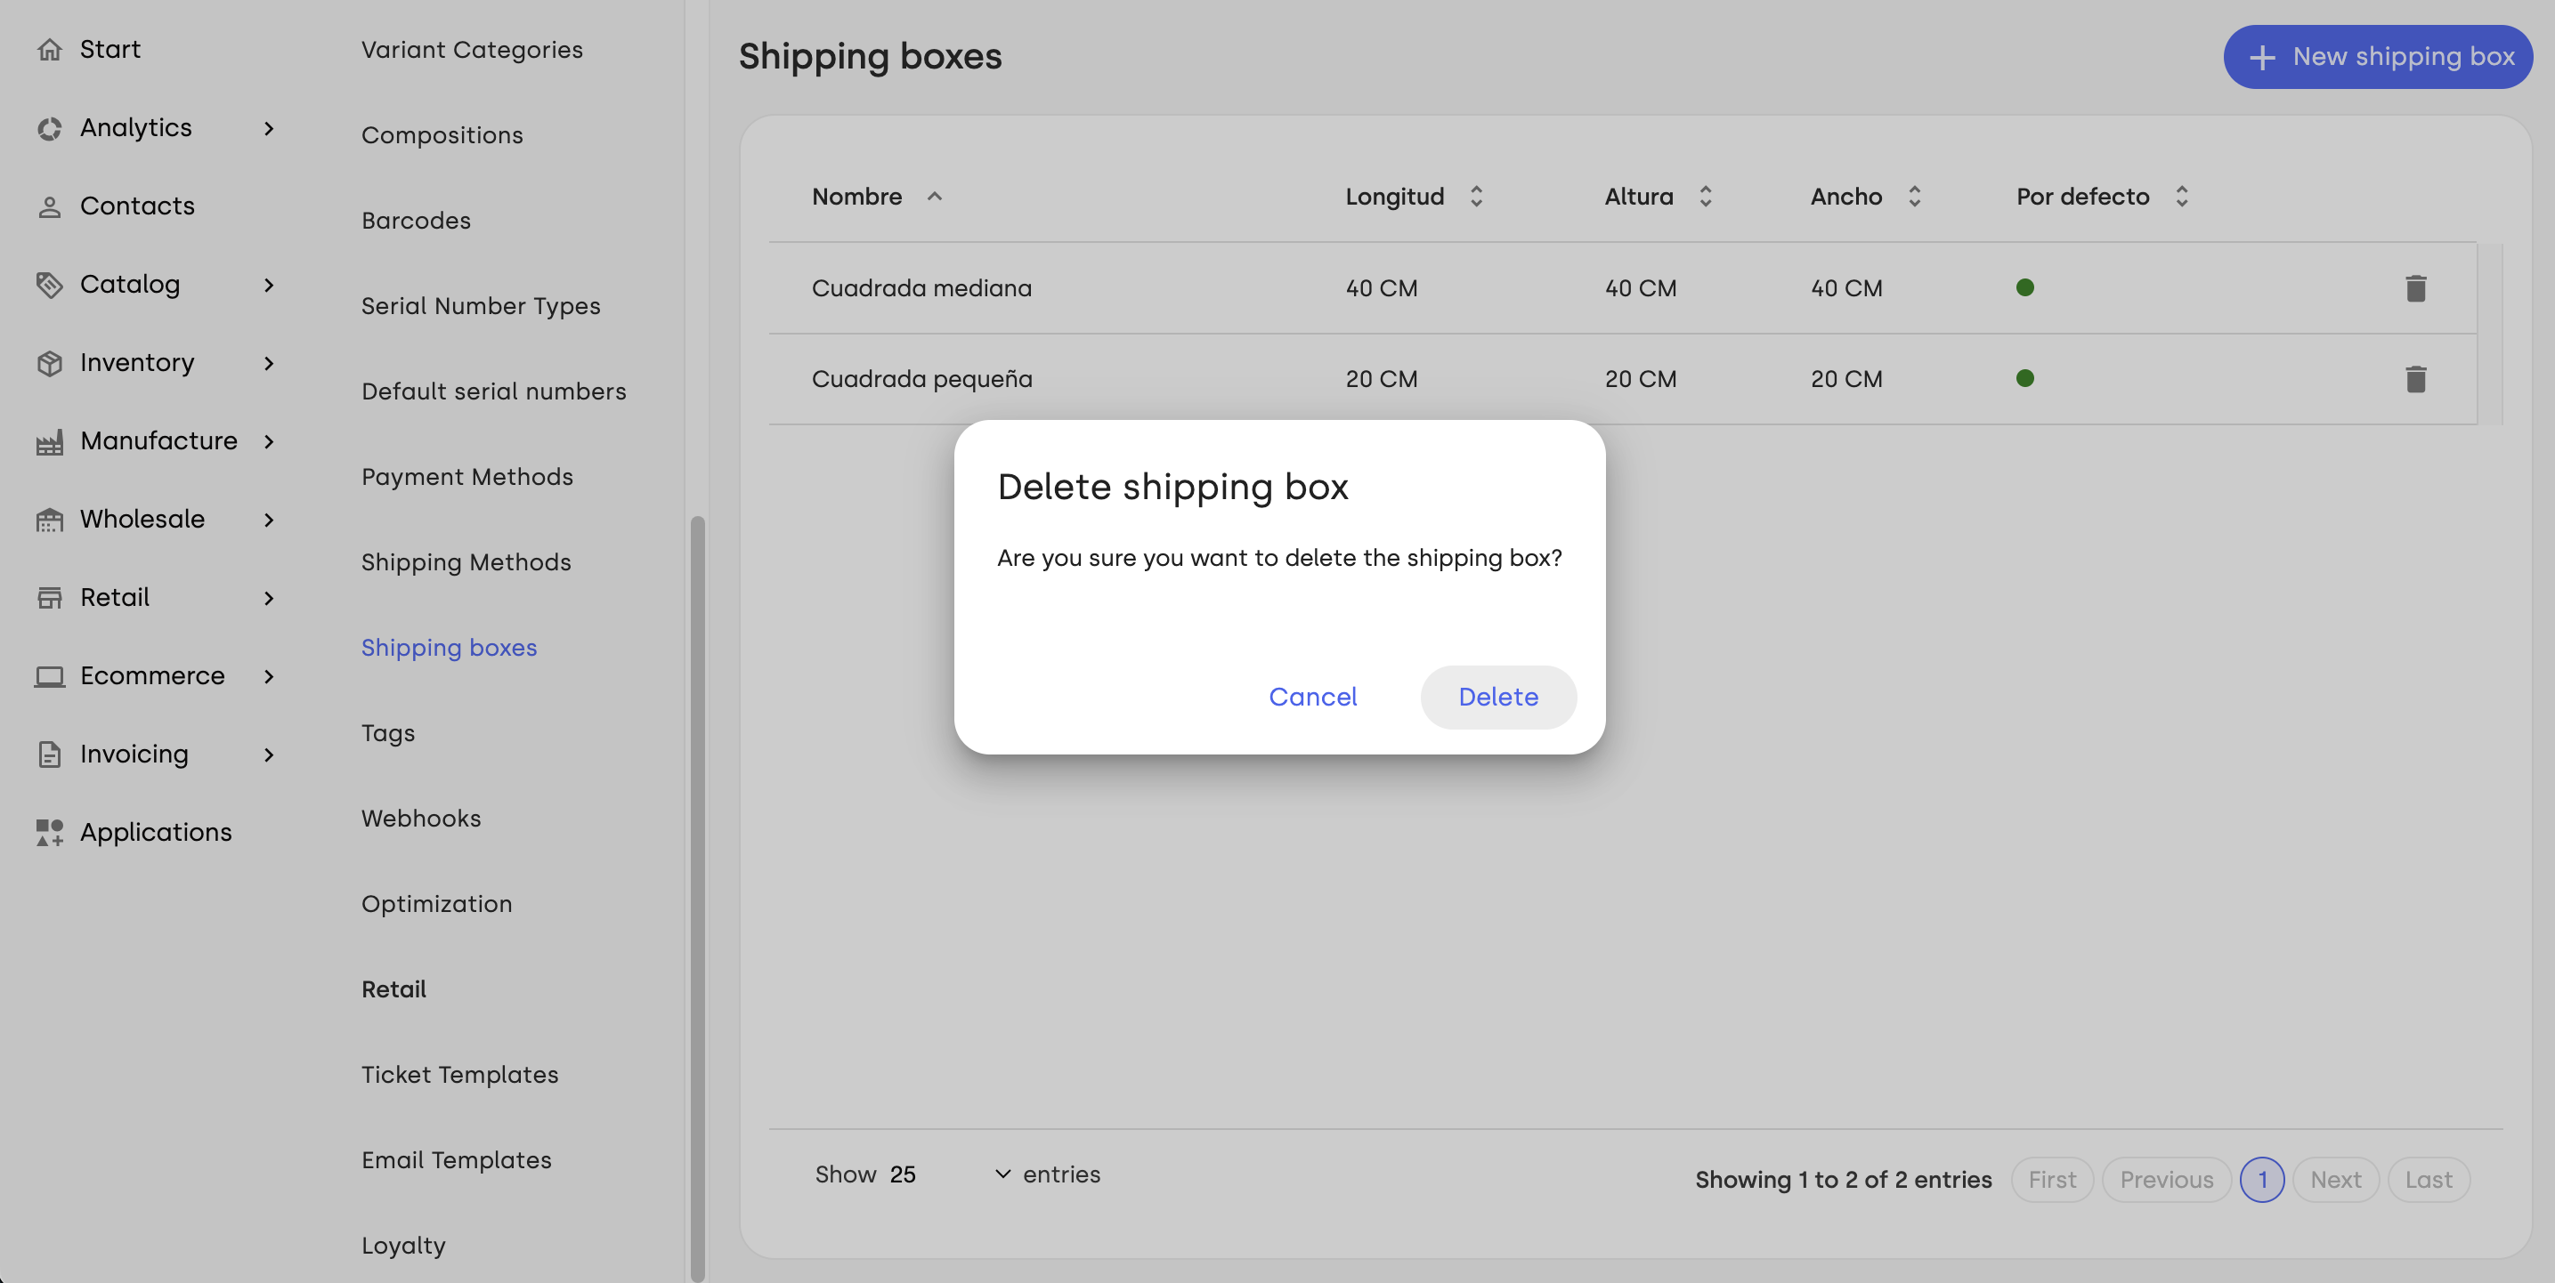Expand the Ecommerce menu chevron
Viewport: 2555px width, 1283px height.
(269, 676)
